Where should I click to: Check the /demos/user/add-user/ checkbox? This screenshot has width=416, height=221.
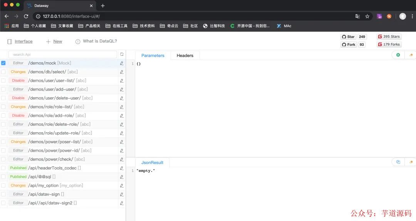3,89
